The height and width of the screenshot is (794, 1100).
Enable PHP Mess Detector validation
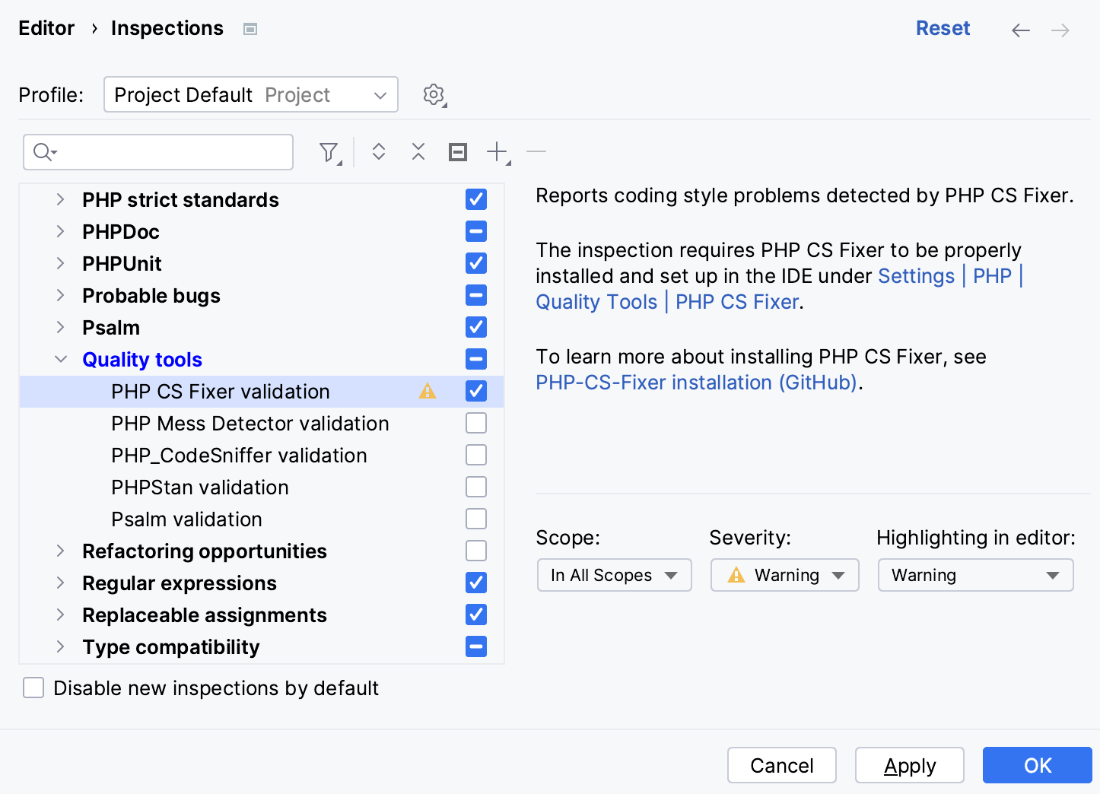pos(475,423)
